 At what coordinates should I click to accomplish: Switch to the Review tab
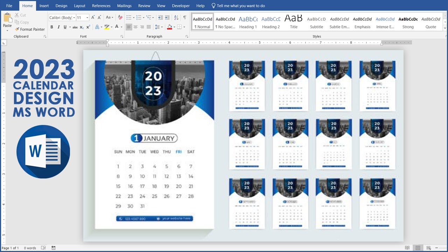[x=144, y=6]
